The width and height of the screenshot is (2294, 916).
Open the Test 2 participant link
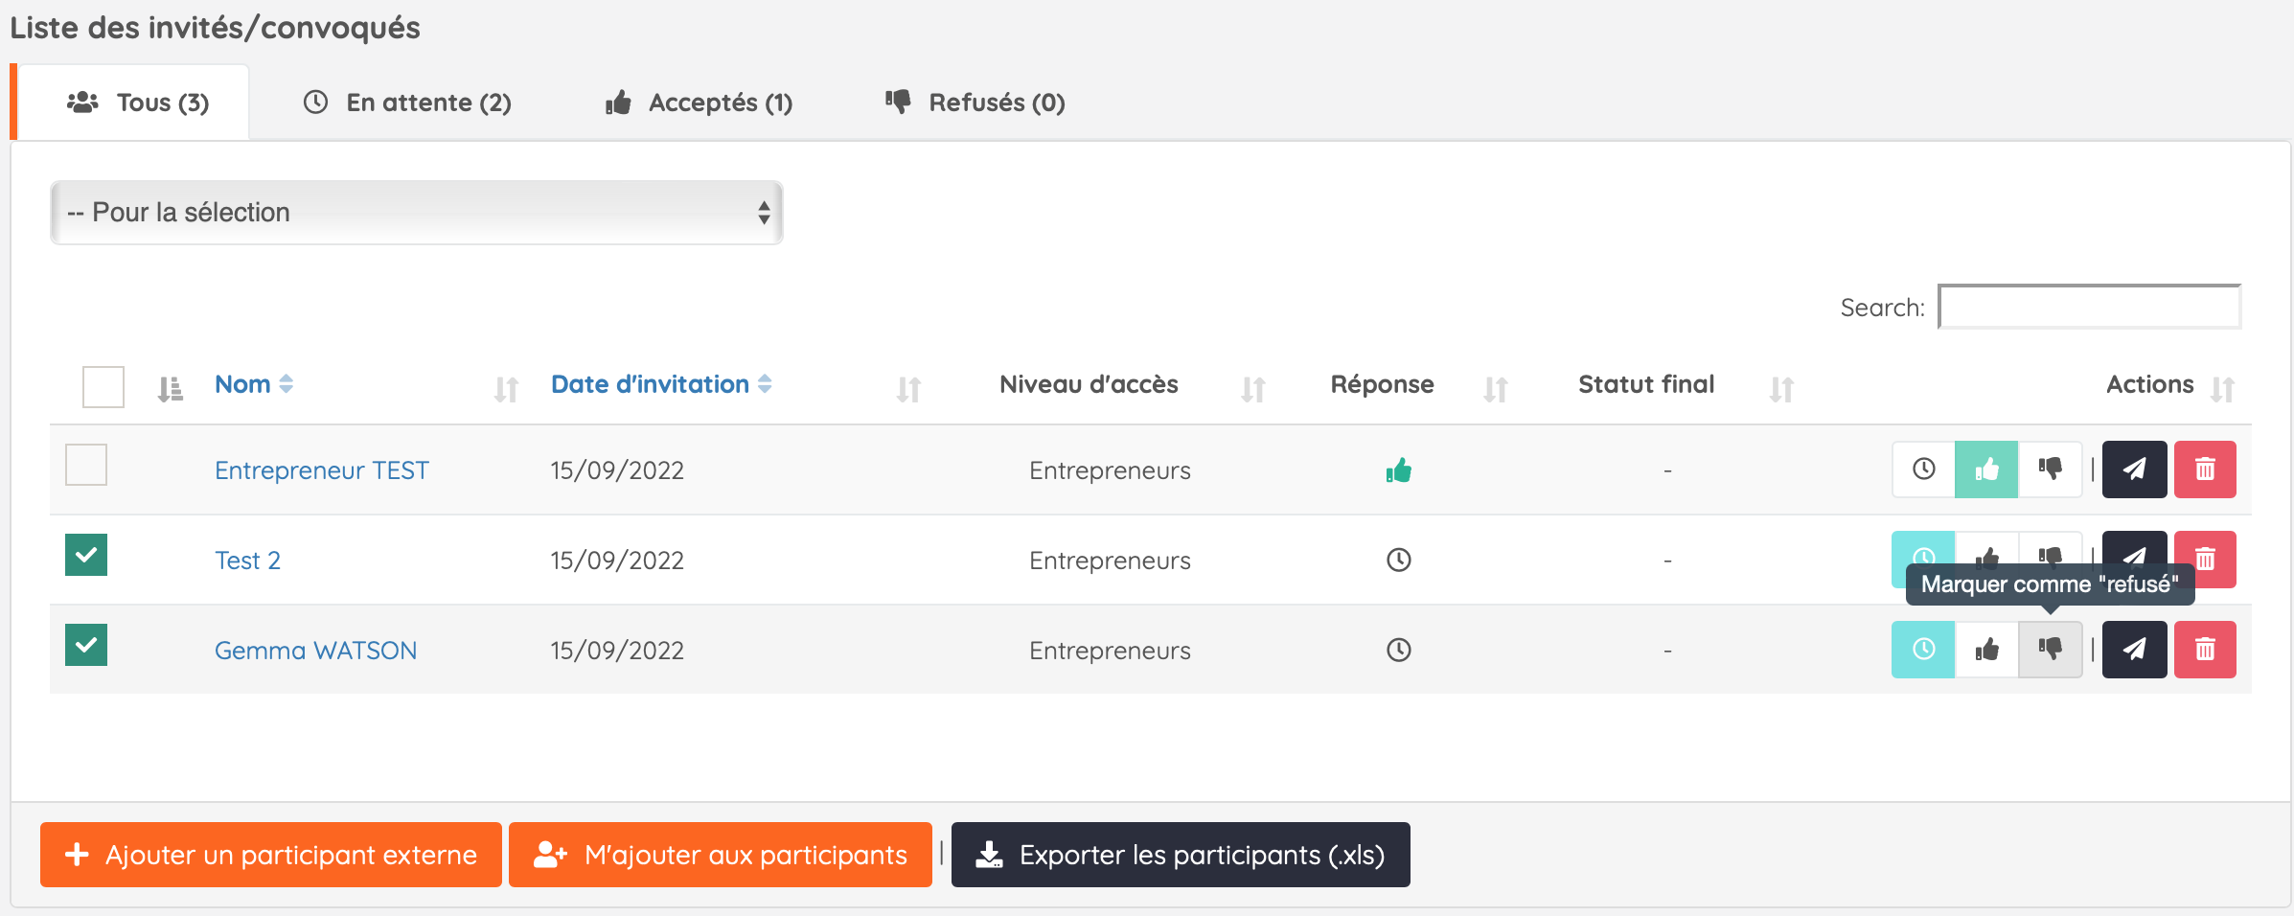tap(247, 561)
